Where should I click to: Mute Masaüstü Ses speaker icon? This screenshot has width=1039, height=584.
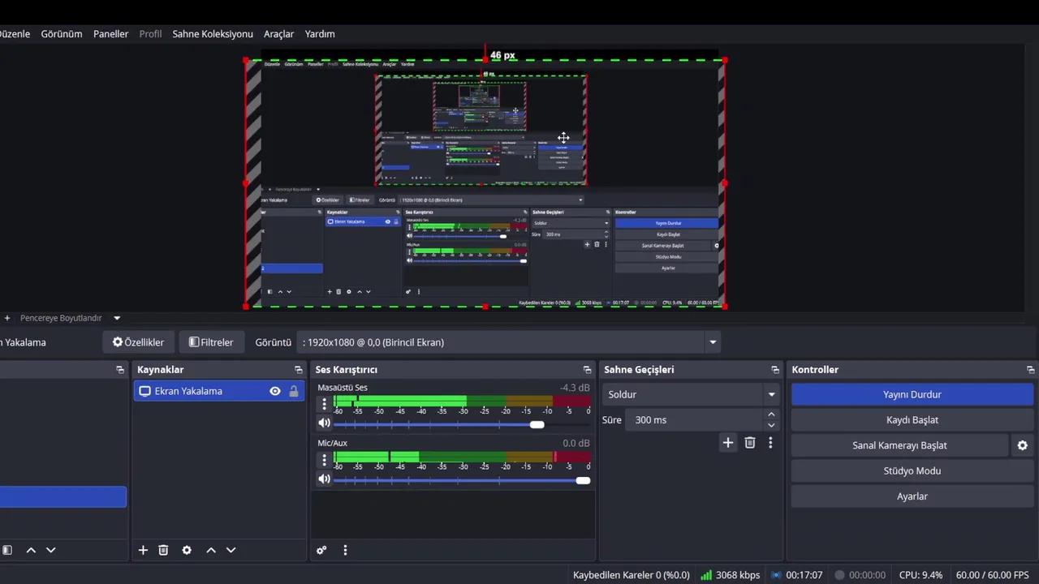(324, 423)
